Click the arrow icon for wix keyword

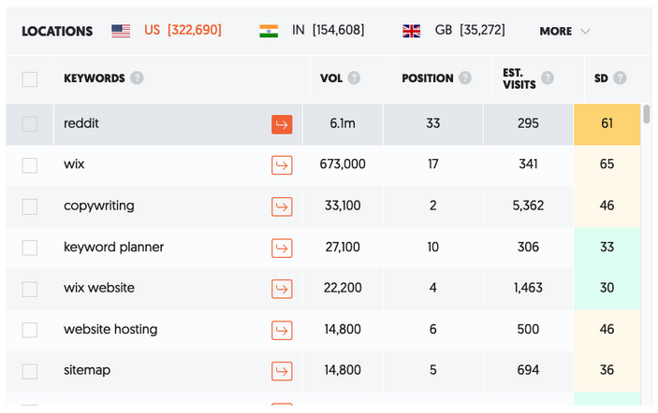(x=282, y=165)
